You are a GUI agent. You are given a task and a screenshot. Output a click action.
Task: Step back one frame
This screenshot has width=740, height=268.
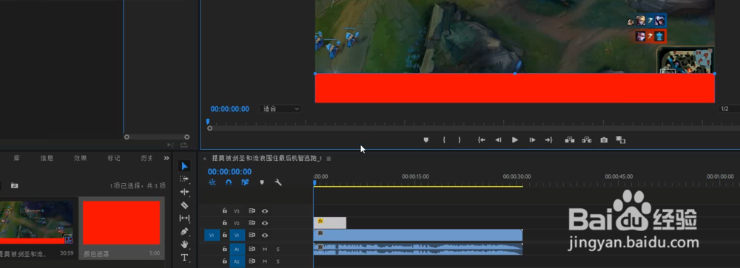[498, 140]
